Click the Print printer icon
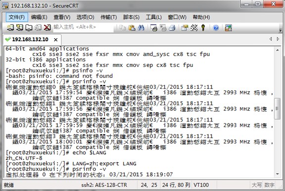The height and width of the screenshot is (191, 285). (172, 28)
